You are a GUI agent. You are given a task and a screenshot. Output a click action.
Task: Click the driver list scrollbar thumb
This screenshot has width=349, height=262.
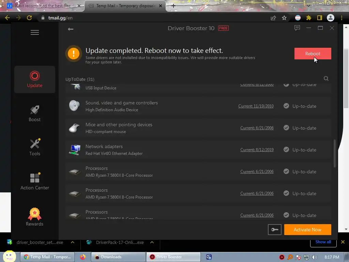(x=335, y=153)
